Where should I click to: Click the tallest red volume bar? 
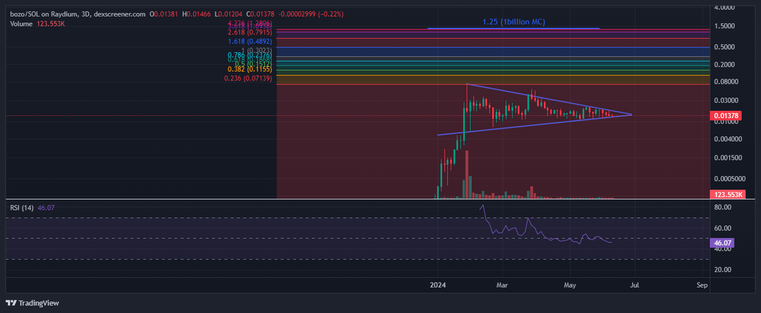tap(467, 174)
